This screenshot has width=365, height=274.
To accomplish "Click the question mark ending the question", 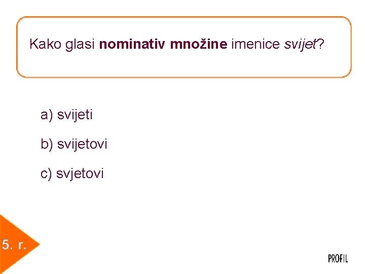I will tap(321, 45).
